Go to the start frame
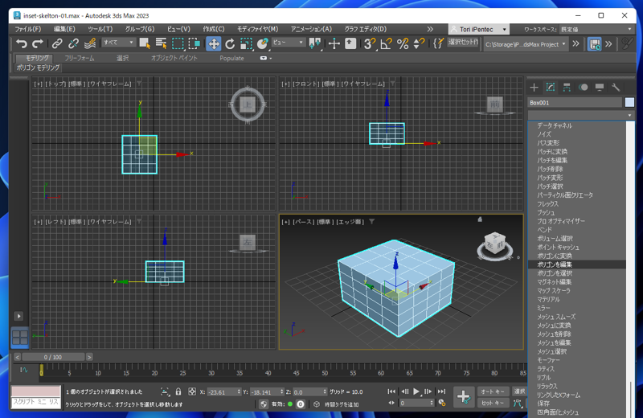This screenshot has height=418, width=643. (x=391, y=391)
